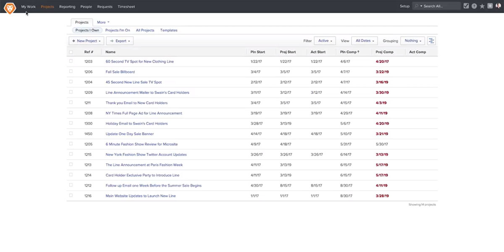Viewport: 504px width, 252px height.
Task: Sort by the Pln Comp column header
Action: coord(349,52)
